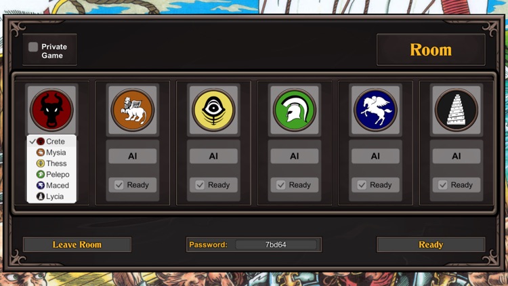Select Lycia in the faction dropdown

pyautogui.click(x=51, y=197)
